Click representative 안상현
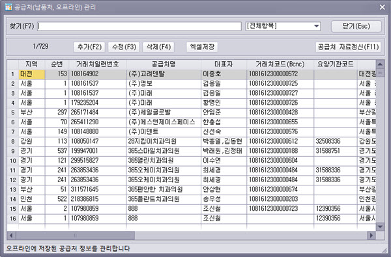Screen dimensions: 391x257 (x=224, y=189)
